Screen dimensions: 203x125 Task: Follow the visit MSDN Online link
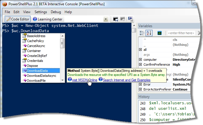point(84,80)
